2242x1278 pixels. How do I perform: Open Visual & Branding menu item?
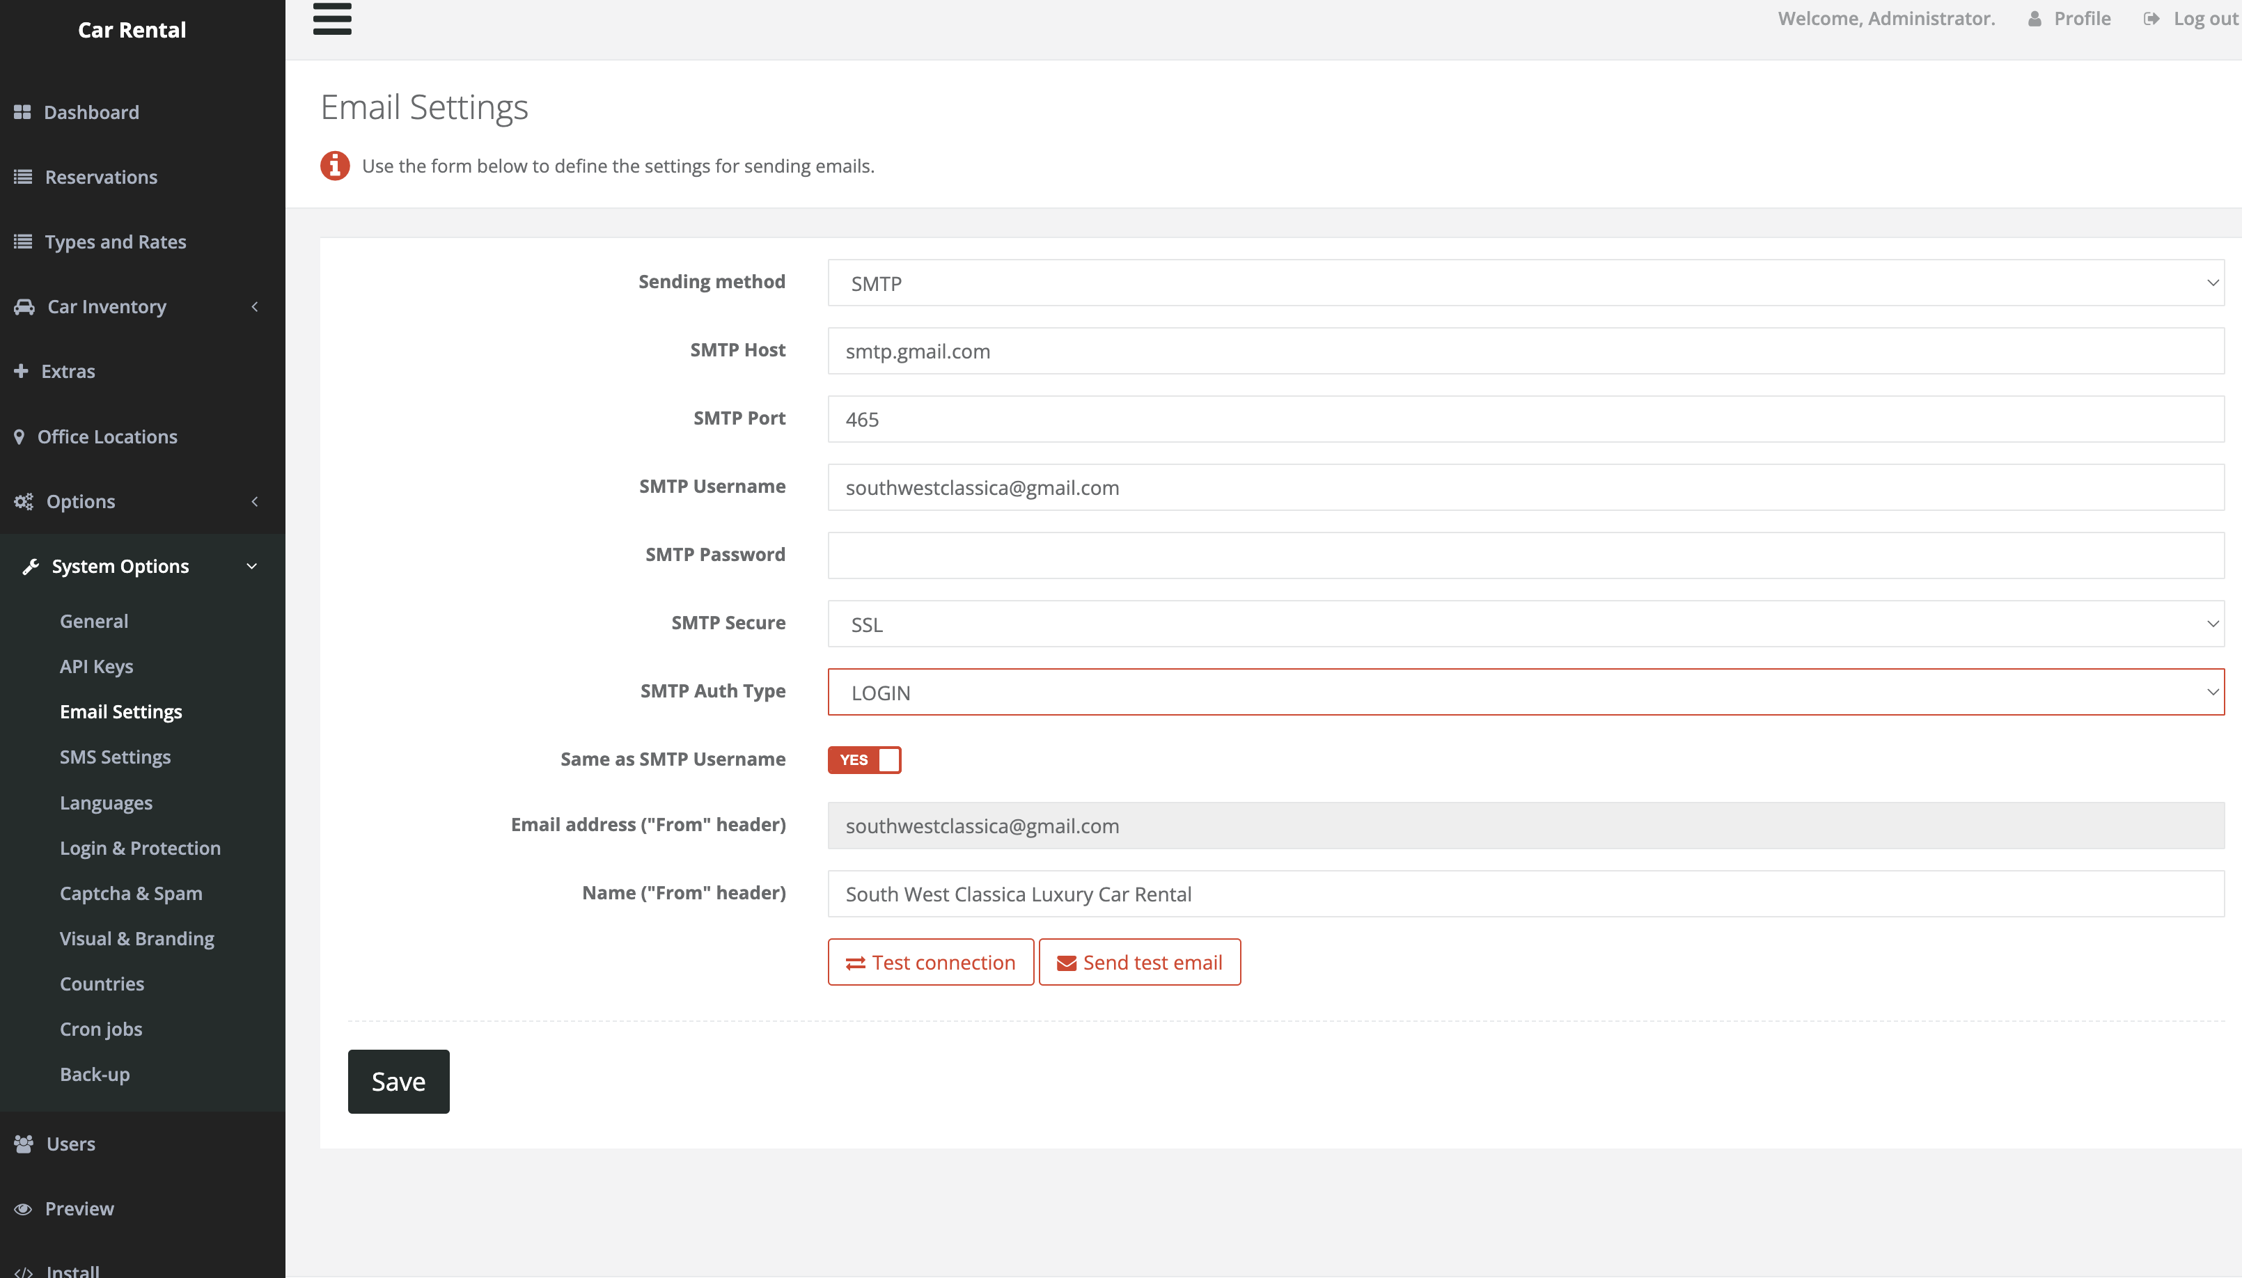(x=137, y=938)
